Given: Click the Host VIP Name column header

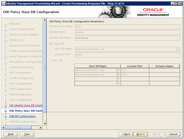Looking at the screenshot, I should (x=98, y=66).
